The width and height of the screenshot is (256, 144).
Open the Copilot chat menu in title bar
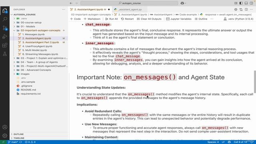(183, 3)
